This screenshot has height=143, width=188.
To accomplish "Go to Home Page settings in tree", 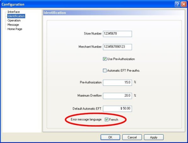I will tap(15, 29).
